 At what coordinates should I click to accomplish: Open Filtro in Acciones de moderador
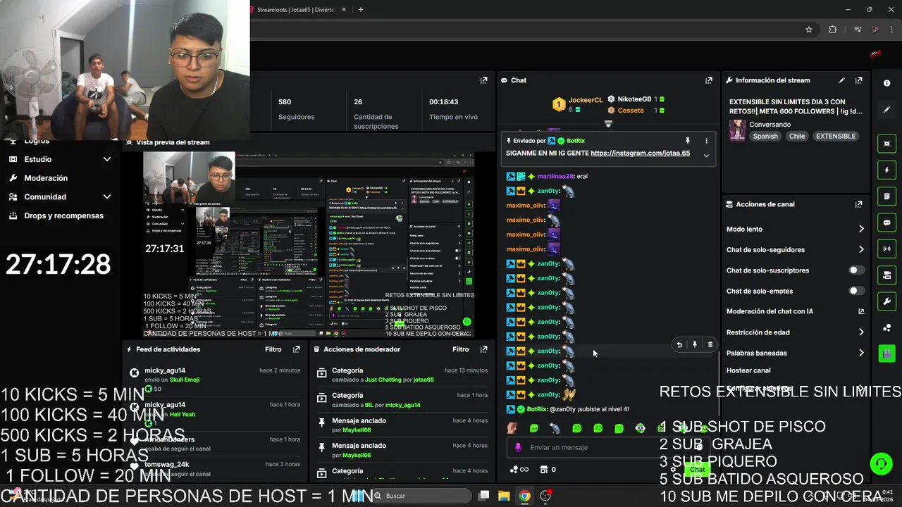(x=461, y=349)
